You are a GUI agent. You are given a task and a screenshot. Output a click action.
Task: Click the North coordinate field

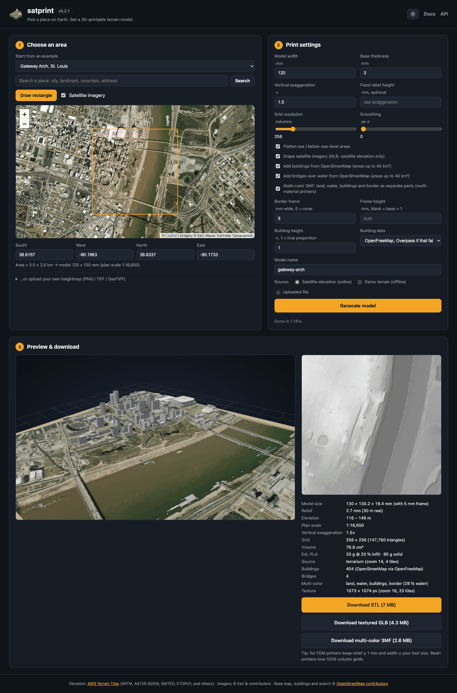[x=165, y=255]
